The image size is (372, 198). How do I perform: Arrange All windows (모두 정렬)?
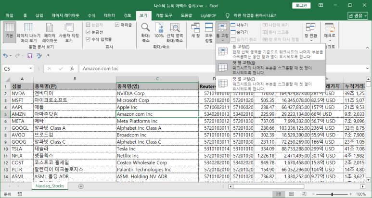(209, 33)
